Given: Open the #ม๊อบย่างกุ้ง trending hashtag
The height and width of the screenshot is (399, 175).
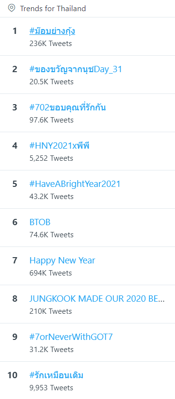Looking at the screenshot, I should [x=52, y=31].
